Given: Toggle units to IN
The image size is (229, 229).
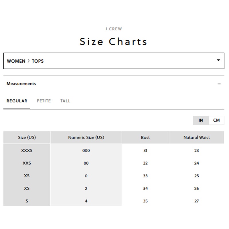Looking at the screenshot, I should coord(201,120).
